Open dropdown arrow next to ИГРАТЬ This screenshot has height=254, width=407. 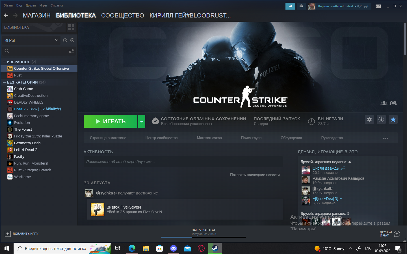pyautogui.click(x=142, y=121)
